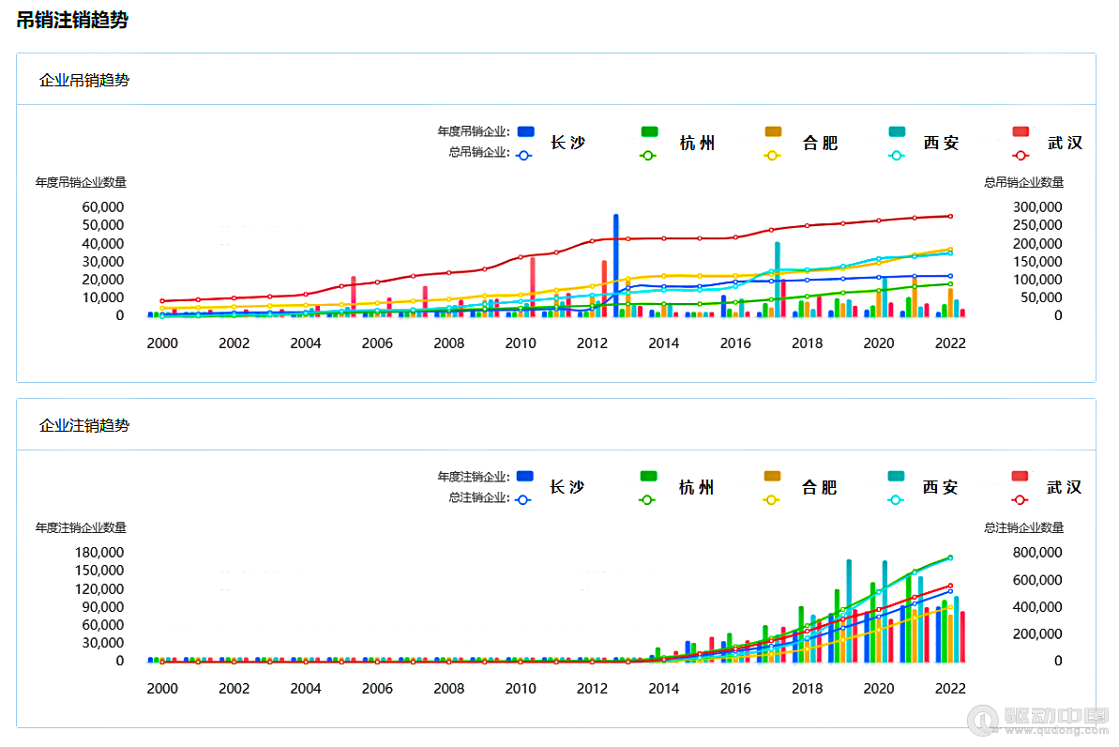Click 武汉 red bar legend icon in 吊销 chart
Screen dimensions: 1119x747
[x=1021, y=132]
